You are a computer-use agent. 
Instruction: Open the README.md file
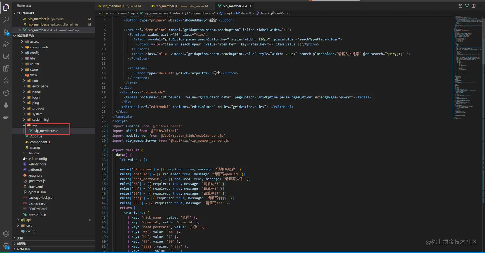[53, 209]
